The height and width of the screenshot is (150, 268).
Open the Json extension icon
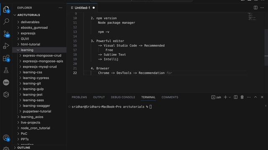pos(6,82)
